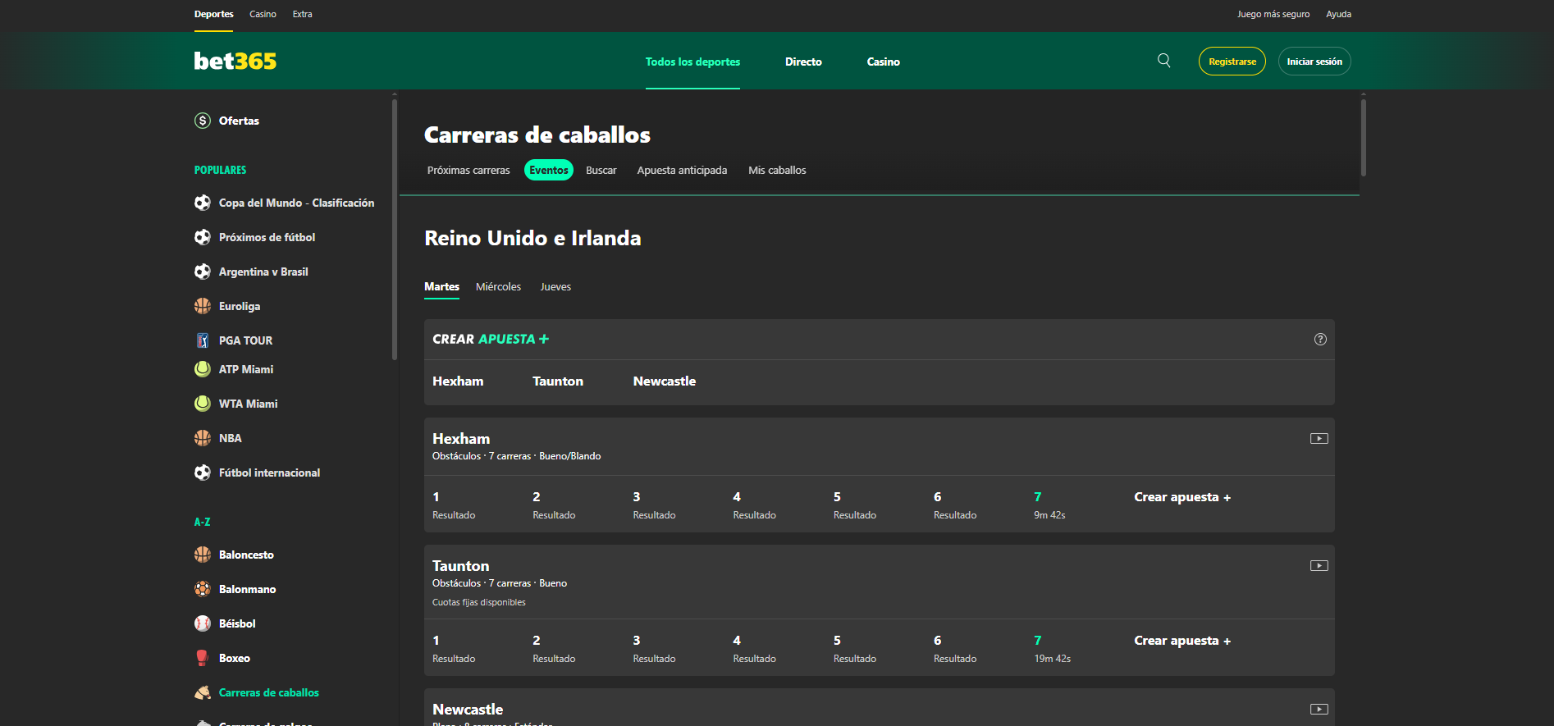Open the Hexham live video icon
The width and height of the screenshot is (1554, 726).
1319,439
